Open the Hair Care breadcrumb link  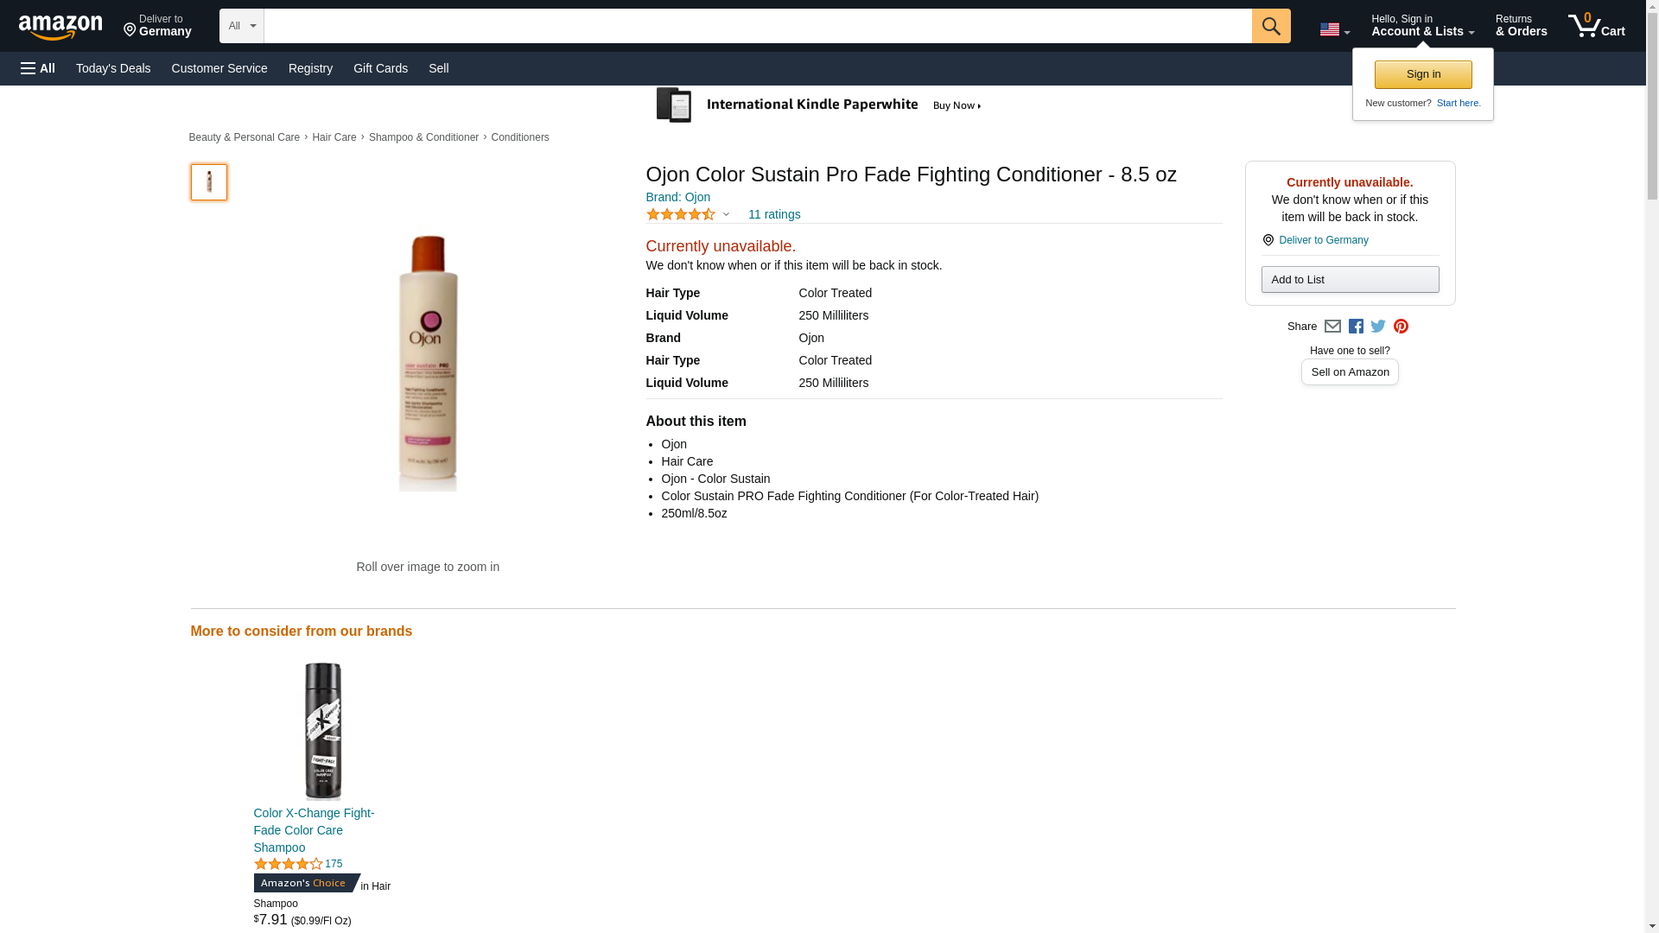coord(334,137)
